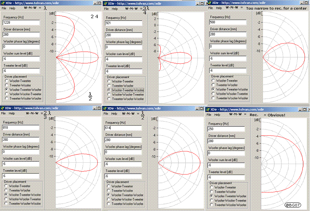Screen dimensions: 310x211
Task: Click XDir title icon of the 921 Hz window
Action: (105, 3)
